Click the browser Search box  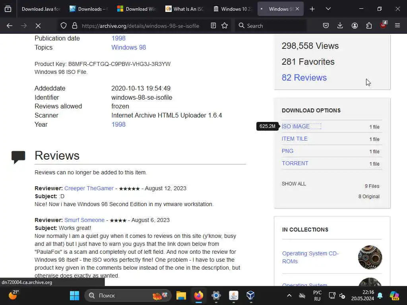pos(271,26)
